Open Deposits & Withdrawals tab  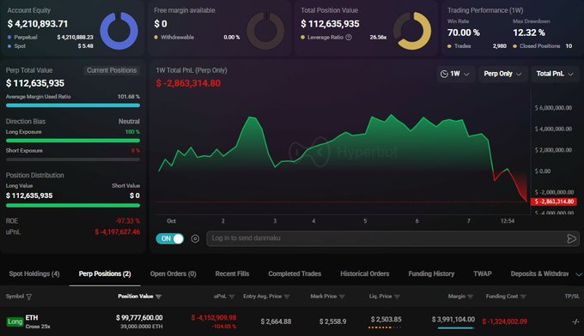[x=539, y=274]
